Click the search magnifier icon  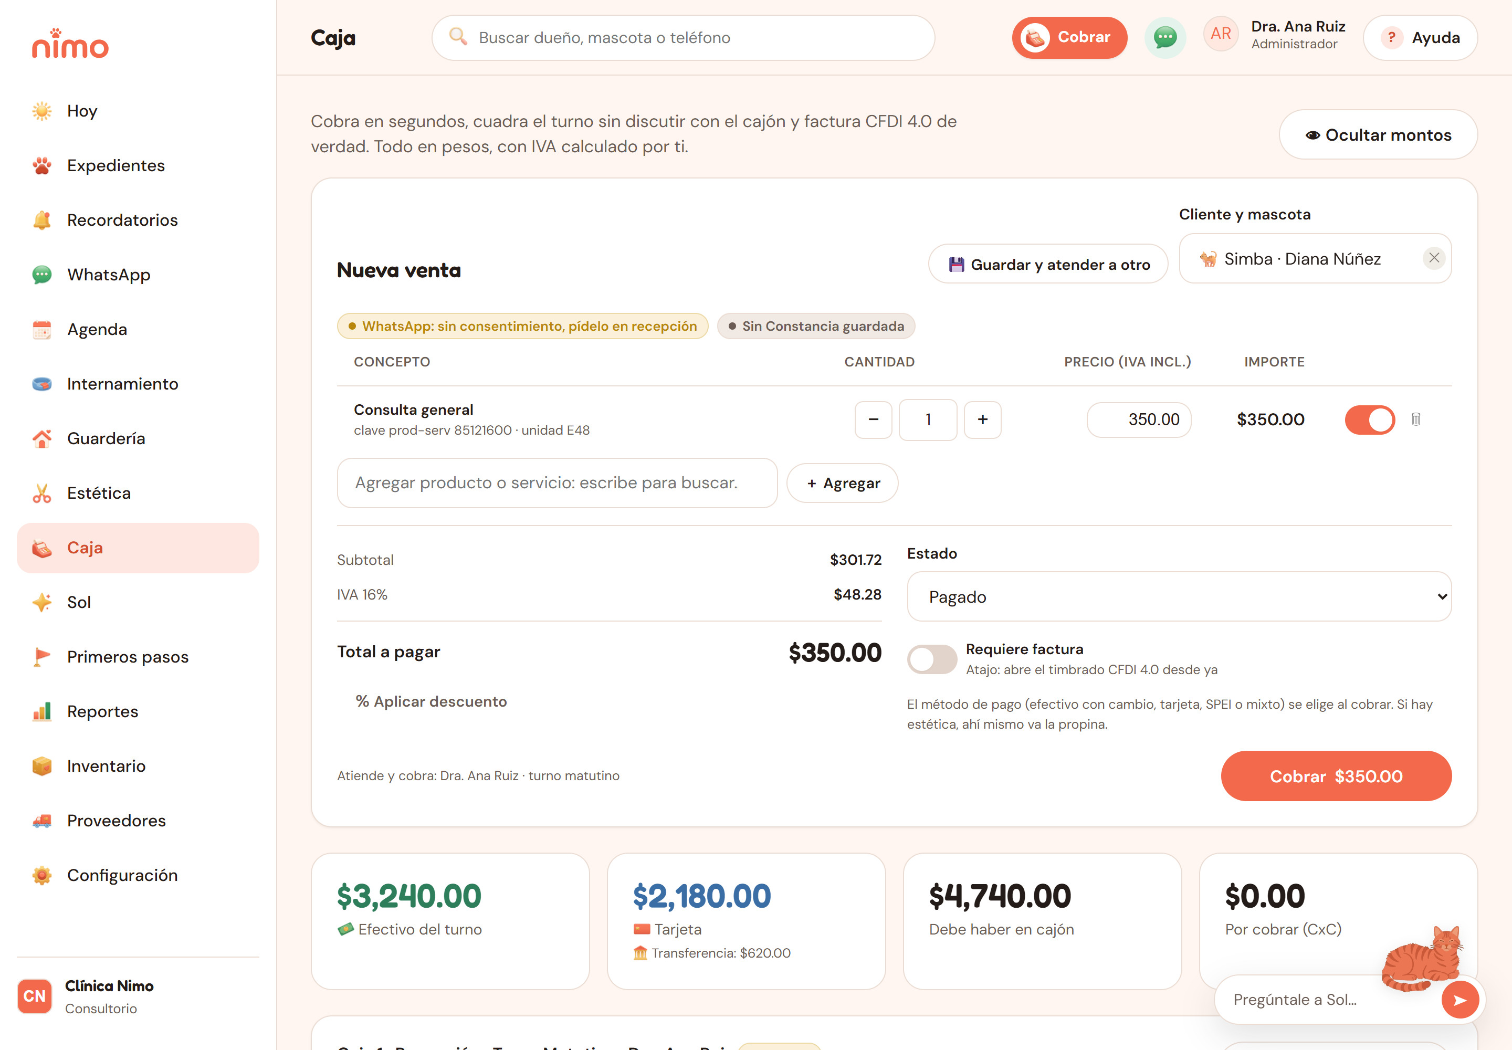458,37
